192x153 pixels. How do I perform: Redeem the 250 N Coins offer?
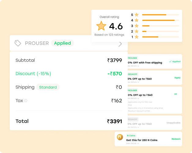point(176,139)
